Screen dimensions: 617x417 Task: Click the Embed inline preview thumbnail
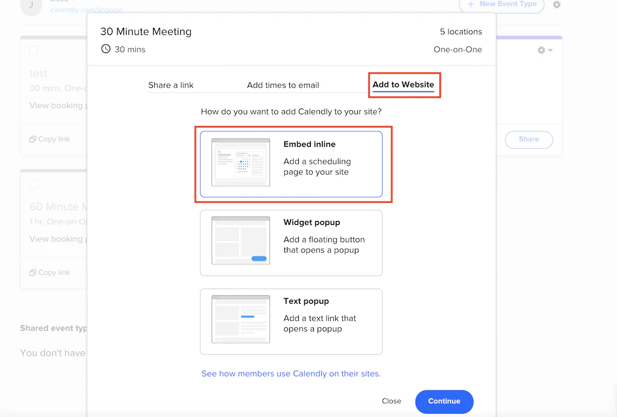click(x=240, y=162)
